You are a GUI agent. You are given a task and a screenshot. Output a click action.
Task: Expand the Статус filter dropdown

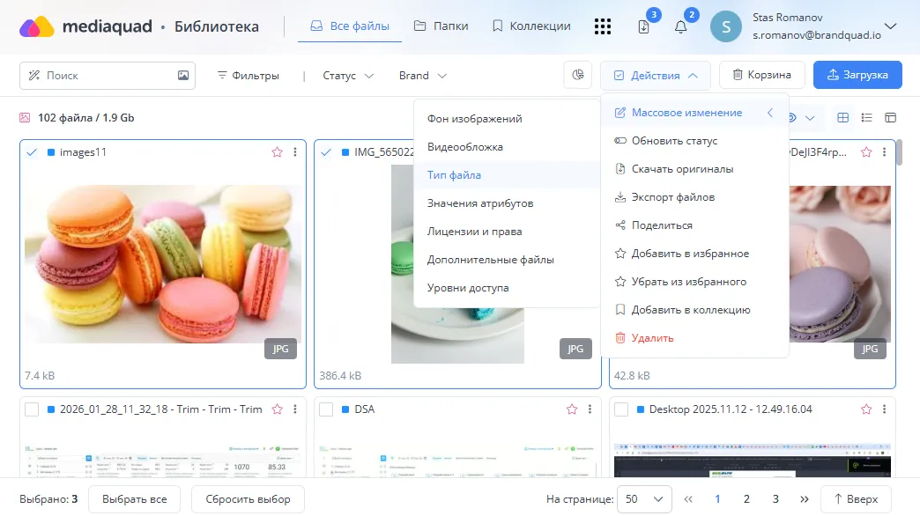348,76
